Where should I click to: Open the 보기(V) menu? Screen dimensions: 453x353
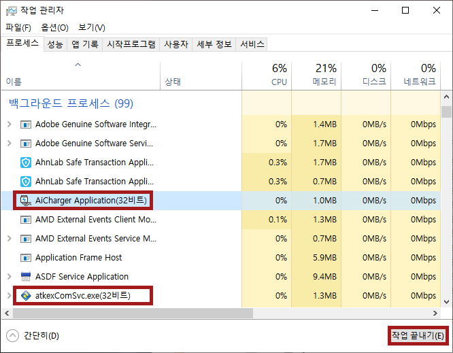92,27
